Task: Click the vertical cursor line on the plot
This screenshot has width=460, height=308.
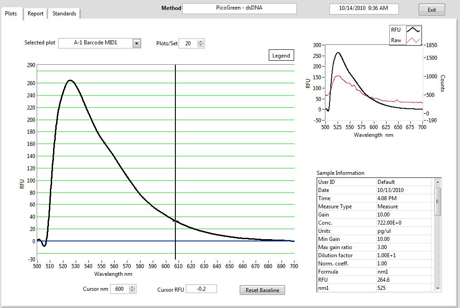Action: [x=175, y=162]
